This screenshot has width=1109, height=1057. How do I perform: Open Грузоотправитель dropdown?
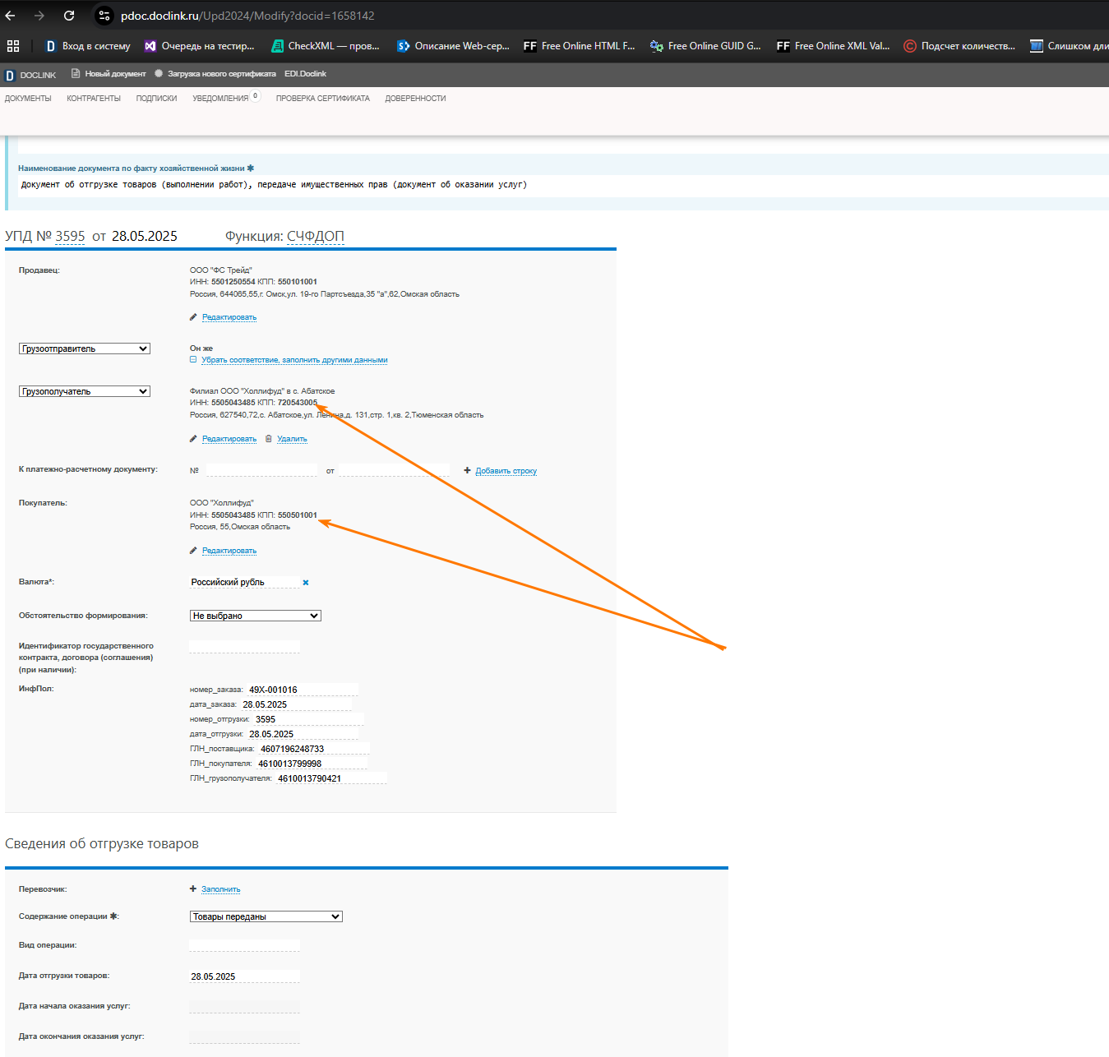(x=85, y=349)
